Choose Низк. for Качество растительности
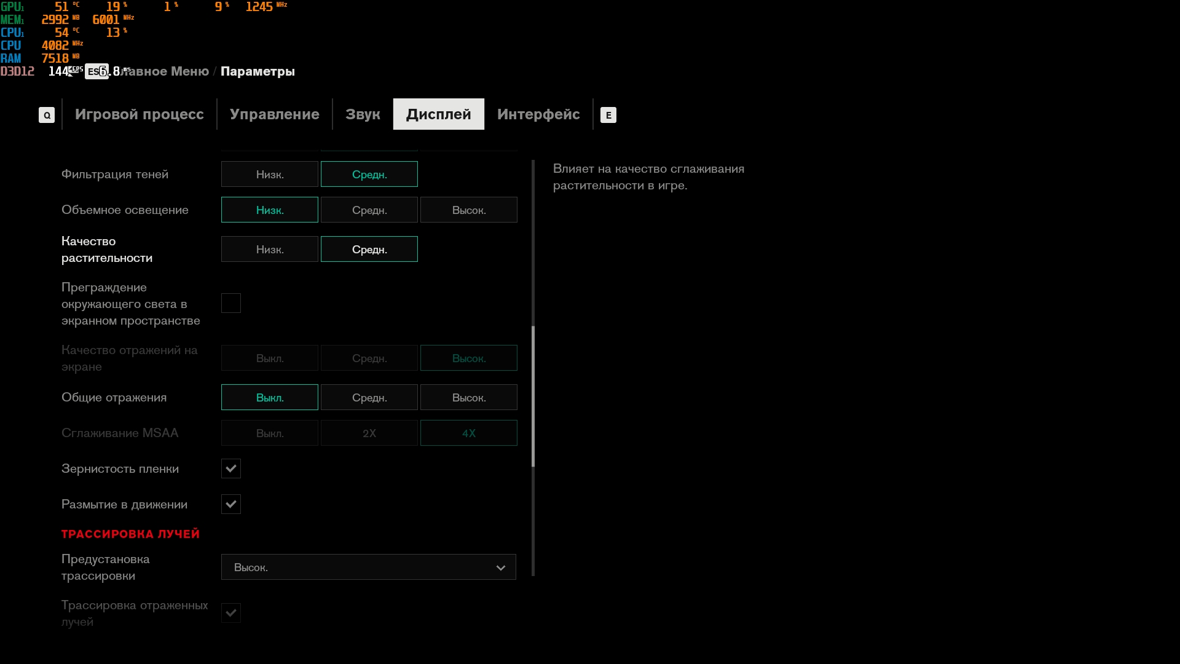The image size is (1180, 664). coord(270,250)
